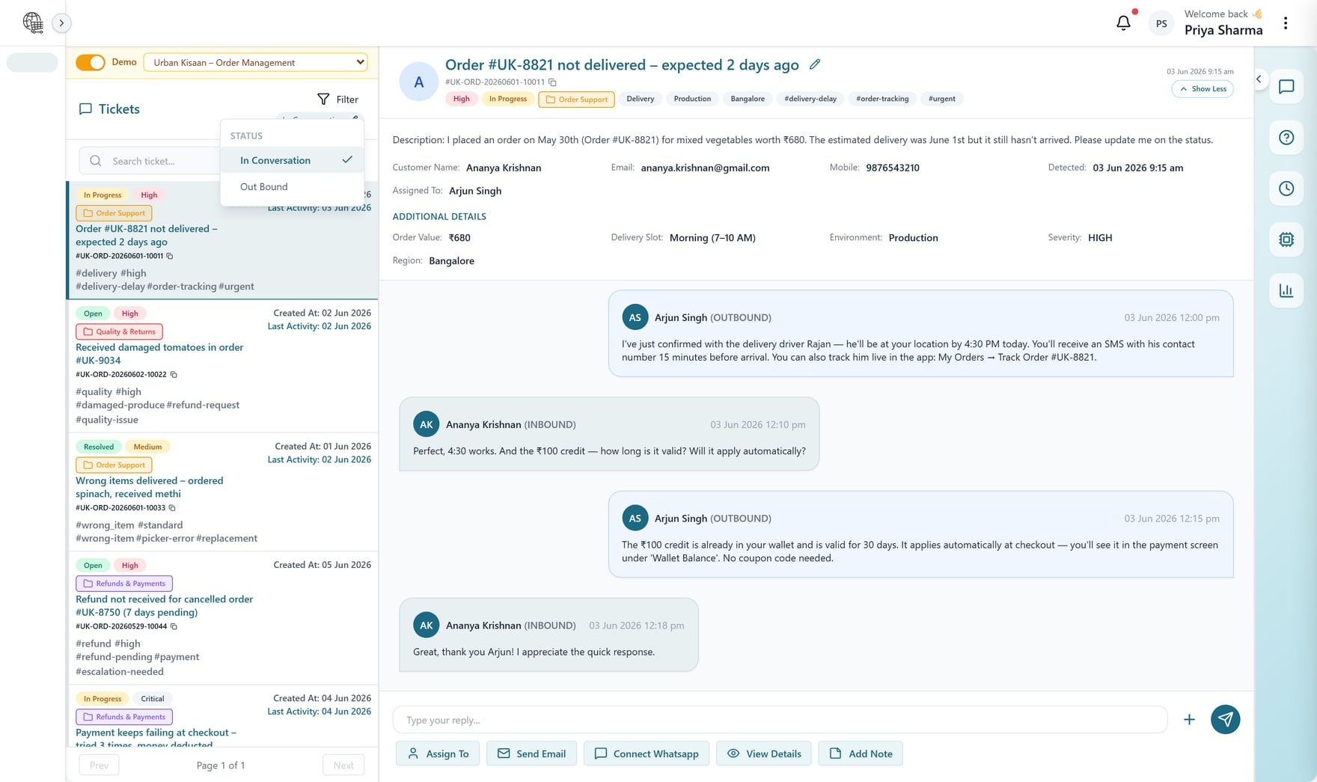The height and width of the screenshot is (782, 1317).
Task: Click the Send Email button
Action: 531,754
